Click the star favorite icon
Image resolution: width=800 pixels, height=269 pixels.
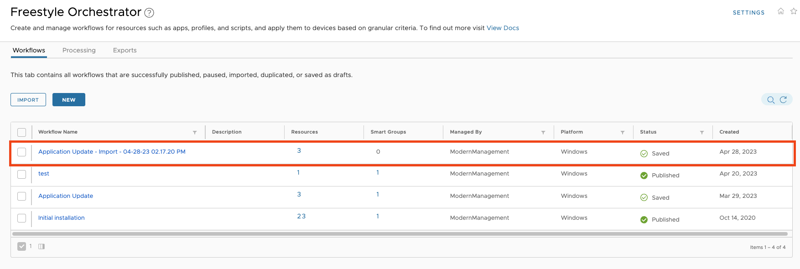pos(794,11)
